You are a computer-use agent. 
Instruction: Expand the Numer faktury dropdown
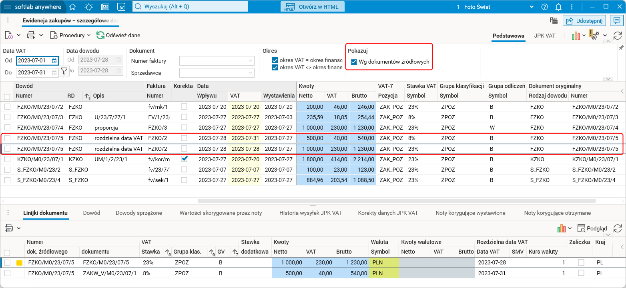pyautogui.click(x=251, y=61)
